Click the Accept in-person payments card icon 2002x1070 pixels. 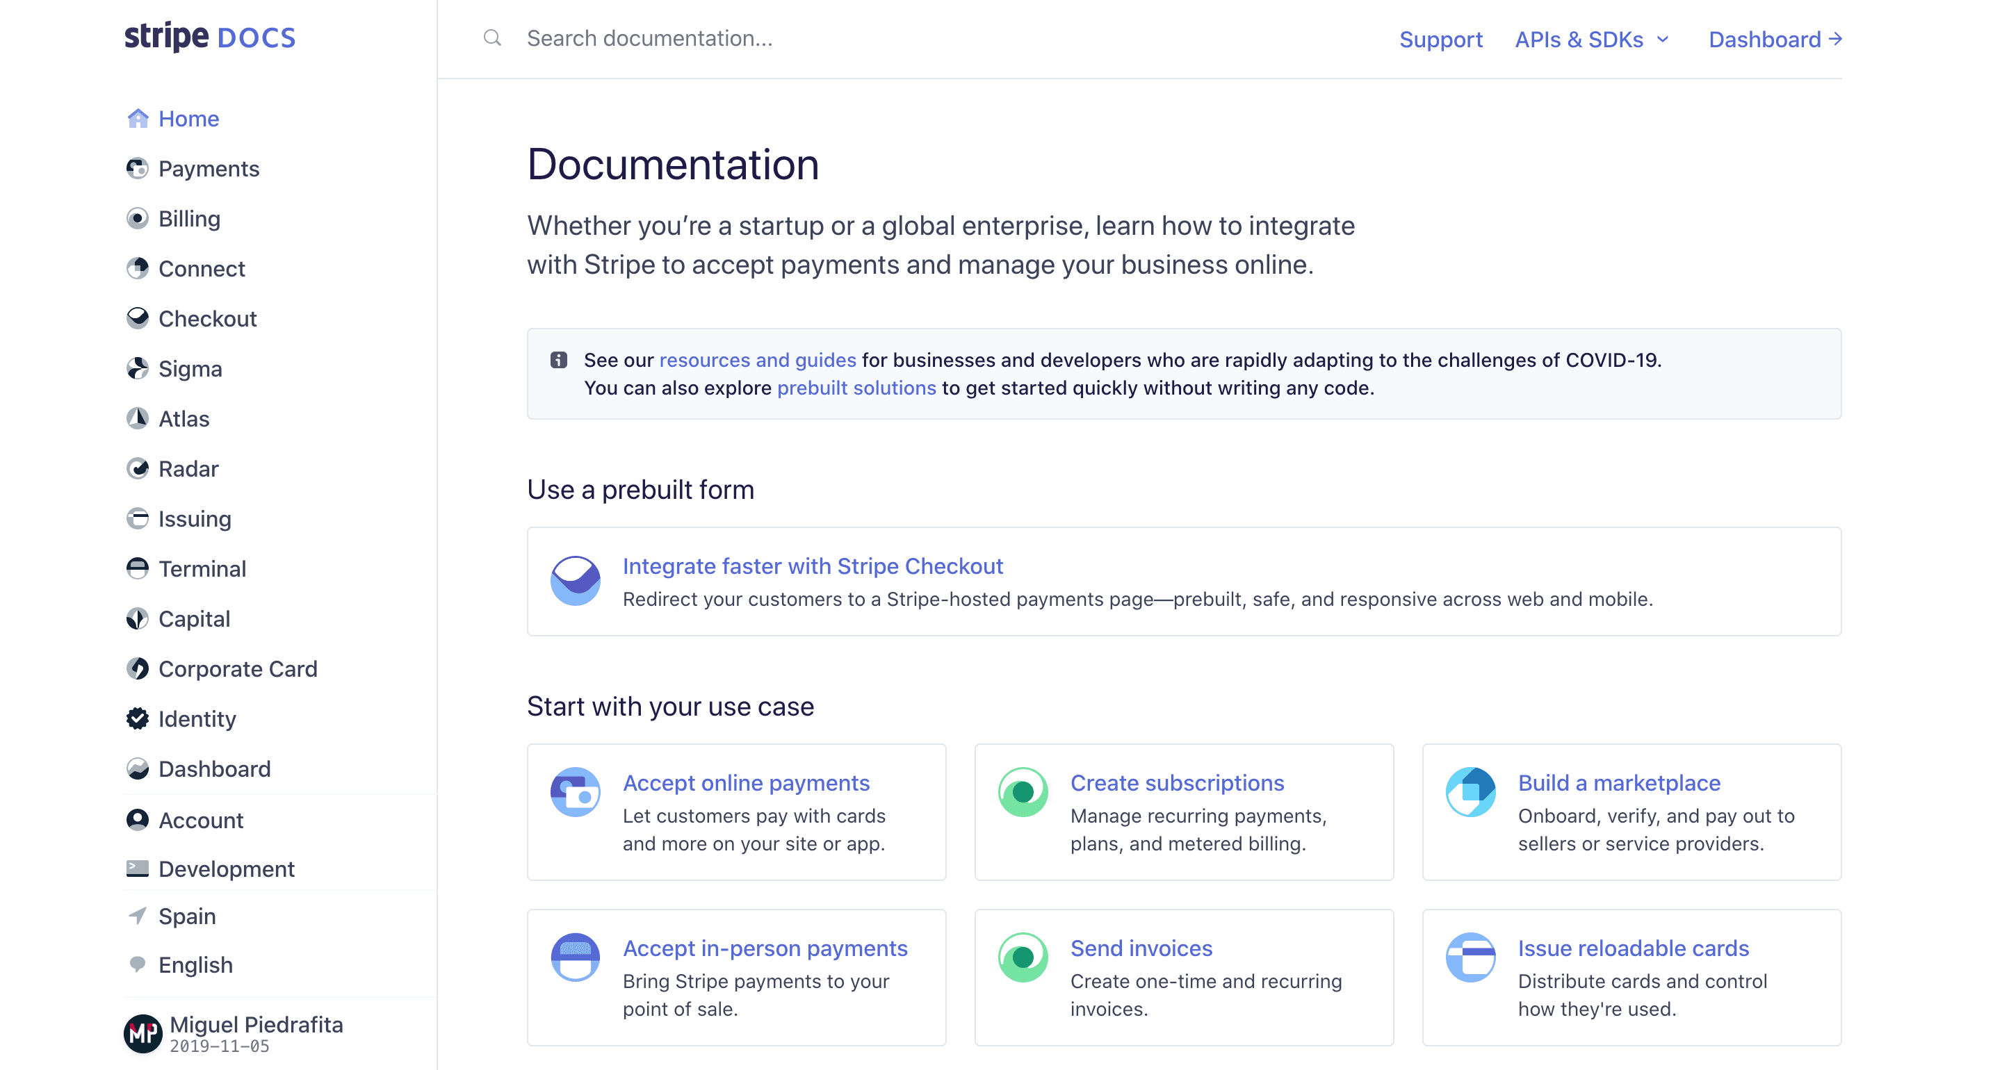tap(575, 958)
